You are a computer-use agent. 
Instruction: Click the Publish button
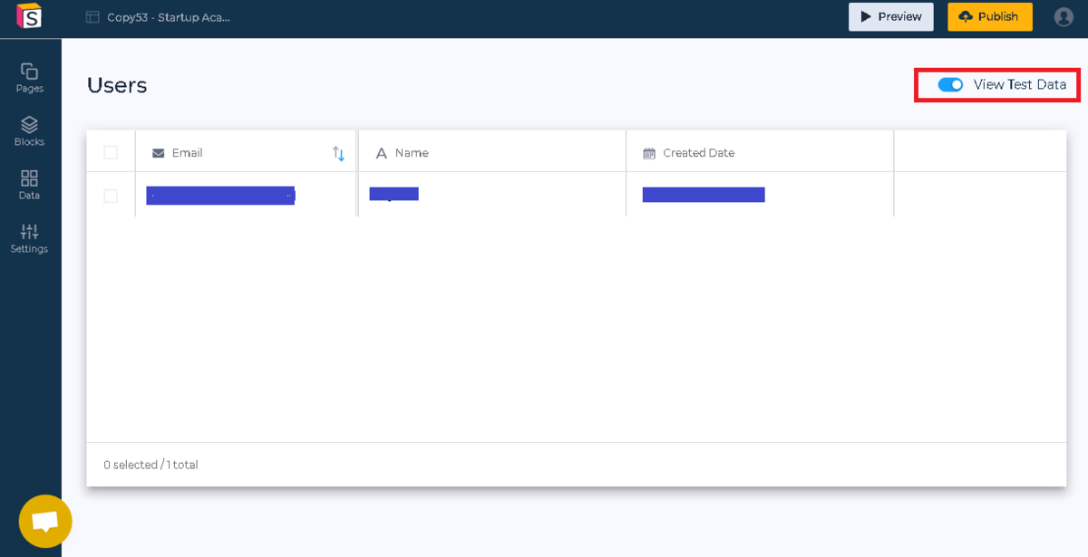pos(990,16)
